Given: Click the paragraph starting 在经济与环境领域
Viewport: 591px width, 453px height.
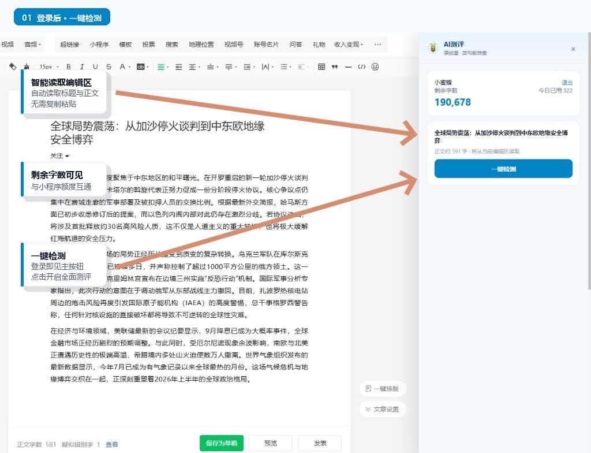Looking at the screenshot, I should (x=179, y=355).
